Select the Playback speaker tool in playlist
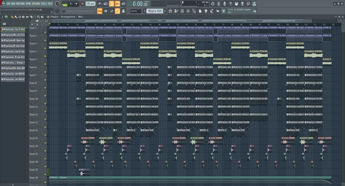The width and height of the screenshot is (345, 186). pos(42,17)
